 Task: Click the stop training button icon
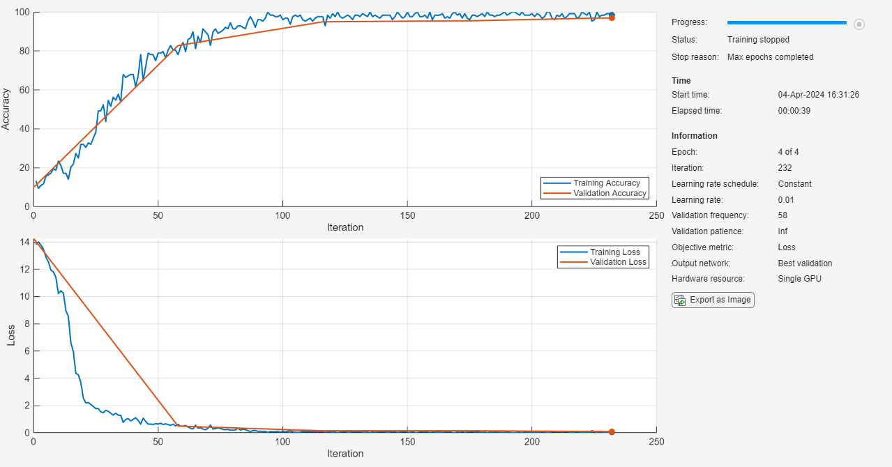point(859,24)
